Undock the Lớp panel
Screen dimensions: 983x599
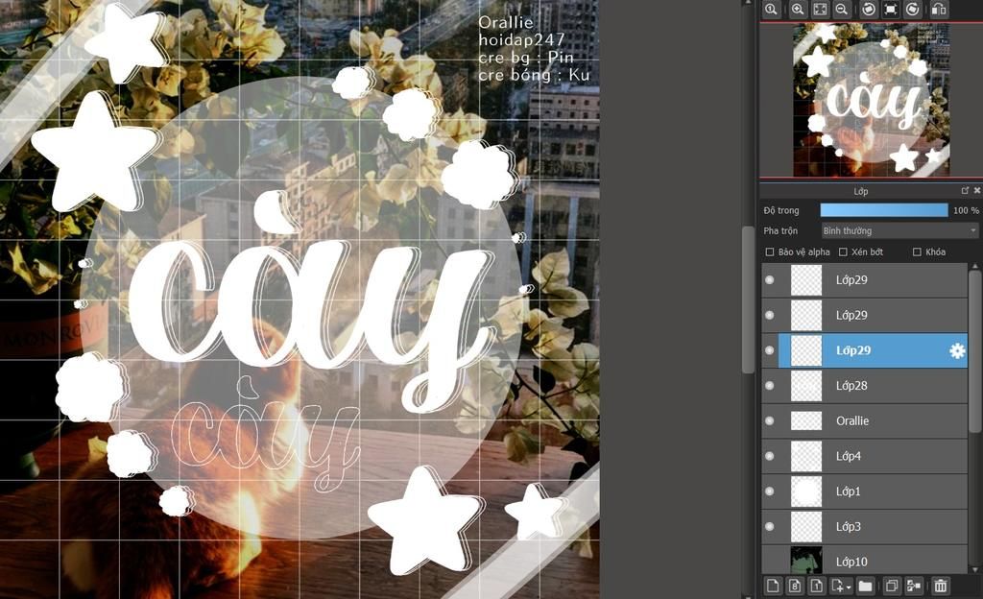(965, 190)
